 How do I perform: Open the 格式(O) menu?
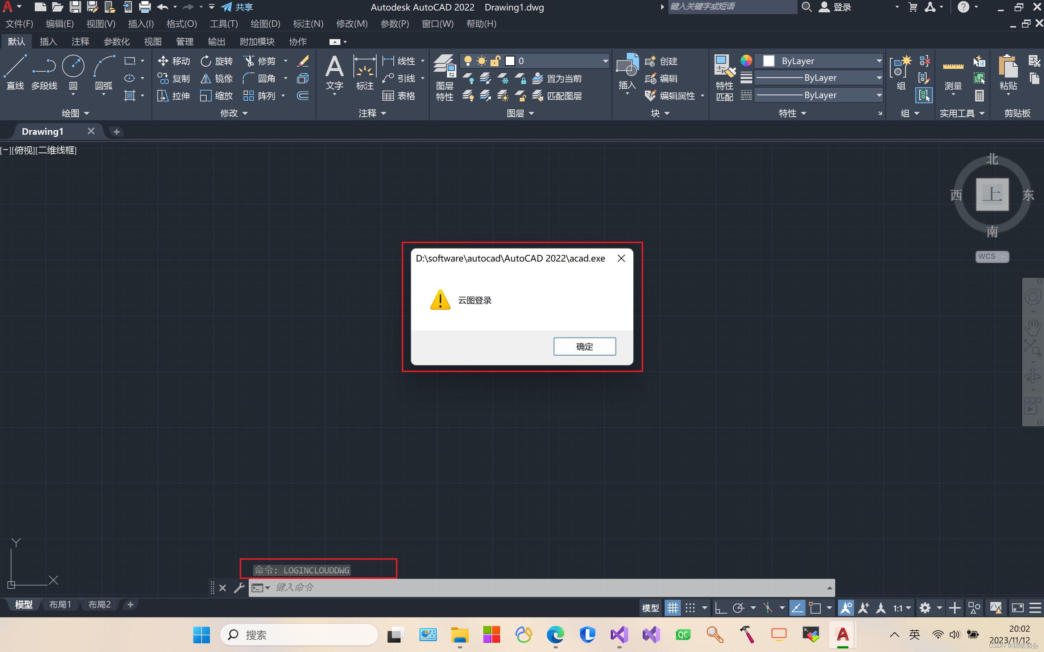[x=181, y=24]
